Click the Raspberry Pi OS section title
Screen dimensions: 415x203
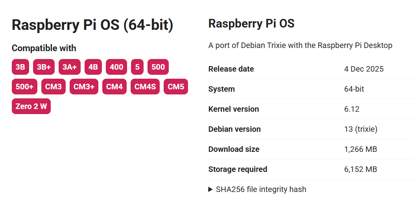coord(251,23)
